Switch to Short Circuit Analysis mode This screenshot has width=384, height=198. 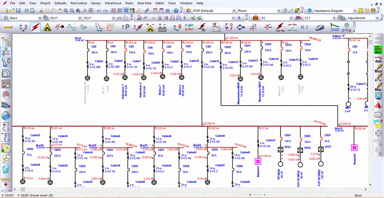(35, 27)
